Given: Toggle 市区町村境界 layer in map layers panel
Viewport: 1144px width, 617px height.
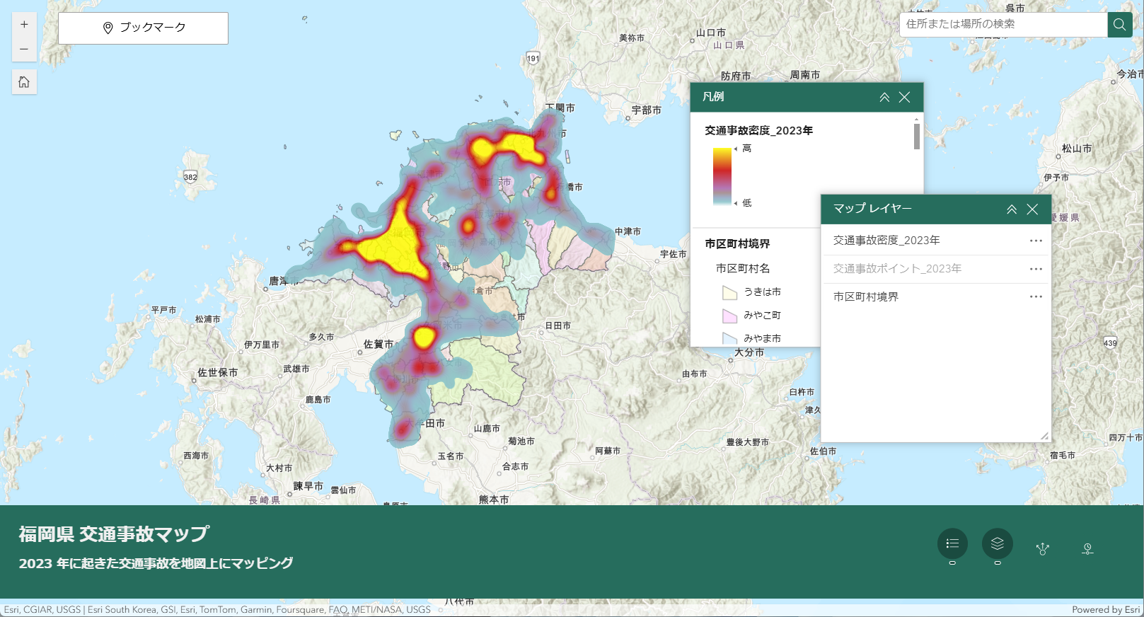Looking at the screenshot, I should coord(866,297).
